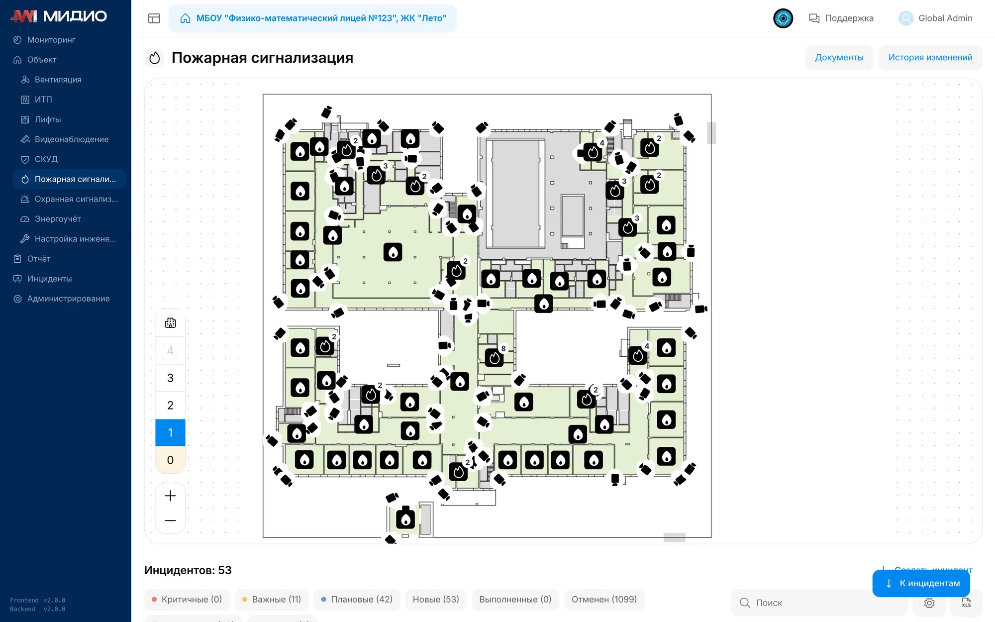995x622 pixels.
Task: Open Настройка инженерных систем item
Action: (75, 239)
